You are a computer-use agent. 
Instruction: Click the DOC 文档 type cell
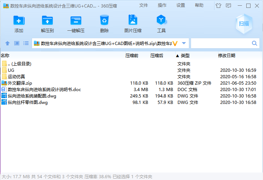point(187,90)
